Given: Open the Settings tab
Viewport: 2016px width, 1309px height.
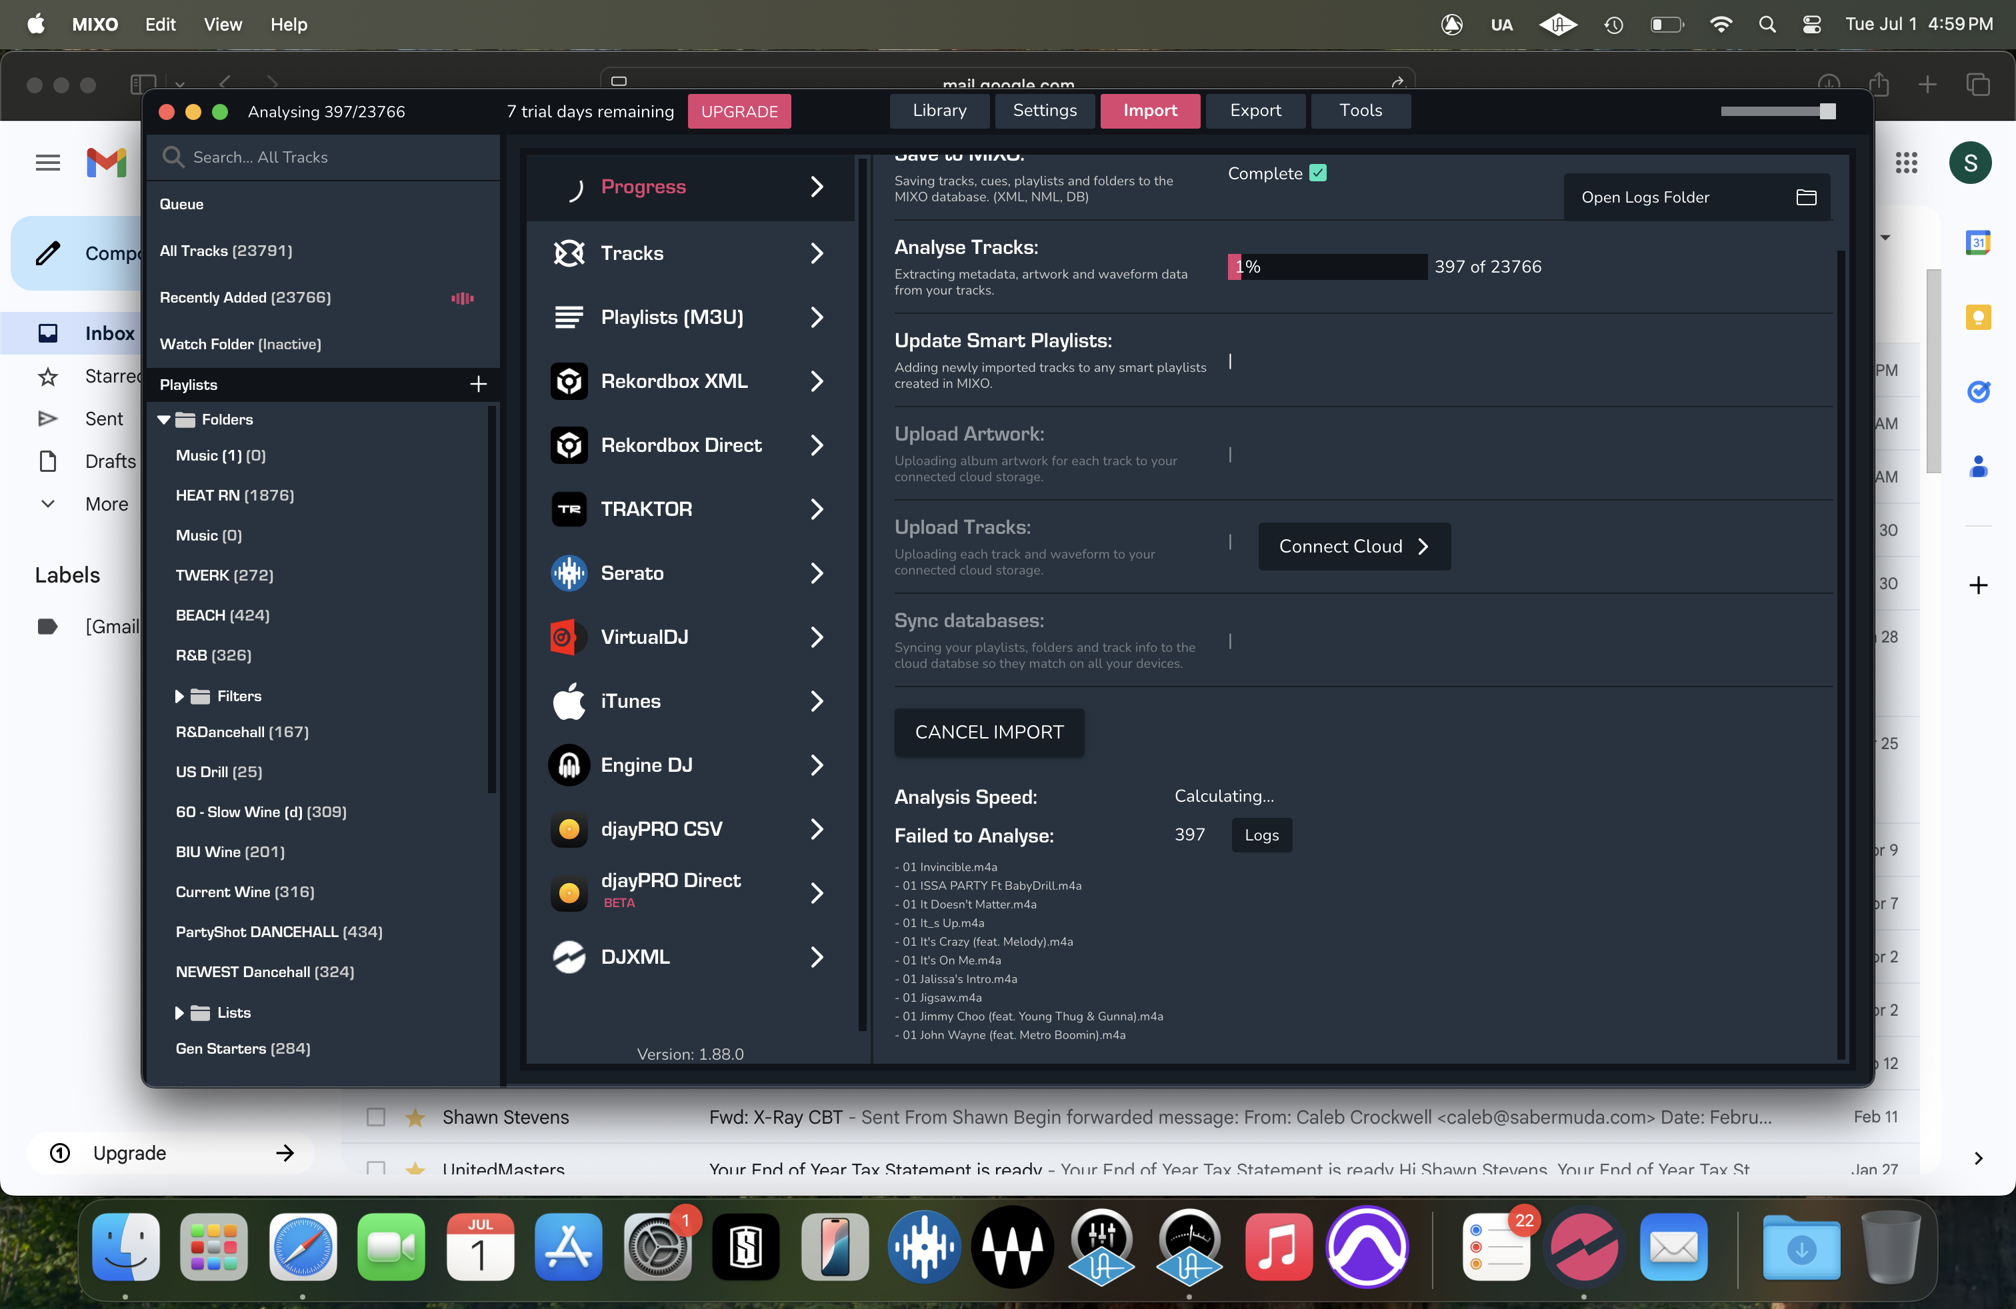Looking at the screenshot, I should click(1045, 111).
